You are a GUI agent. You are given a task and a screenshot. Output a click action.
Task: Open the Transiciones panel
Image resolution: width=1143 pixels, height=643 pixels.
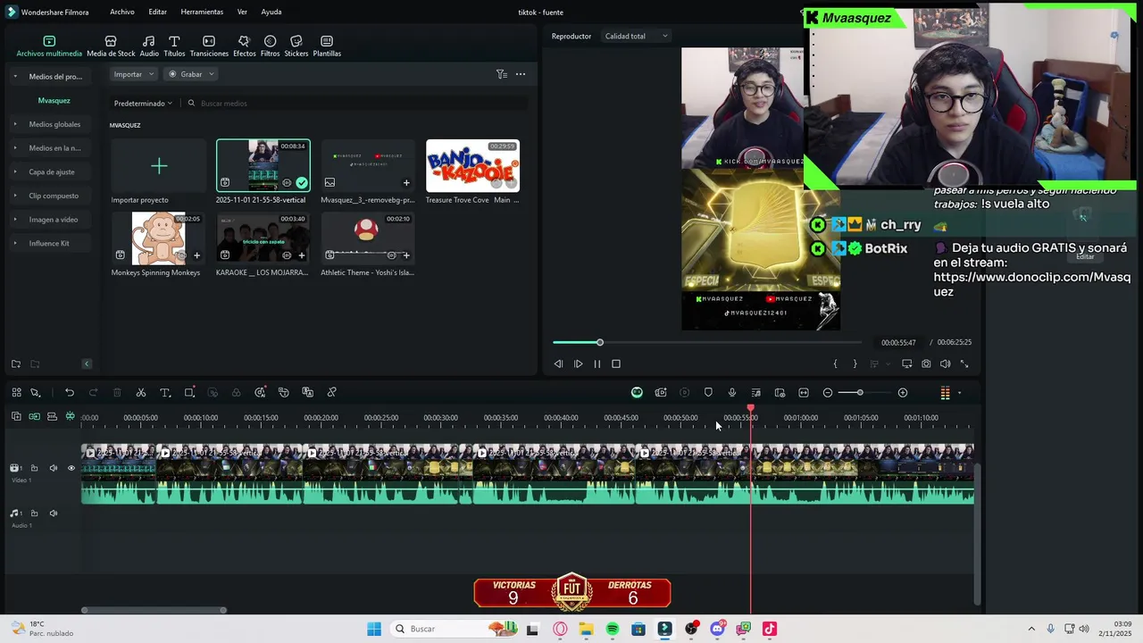coord(209,46)
